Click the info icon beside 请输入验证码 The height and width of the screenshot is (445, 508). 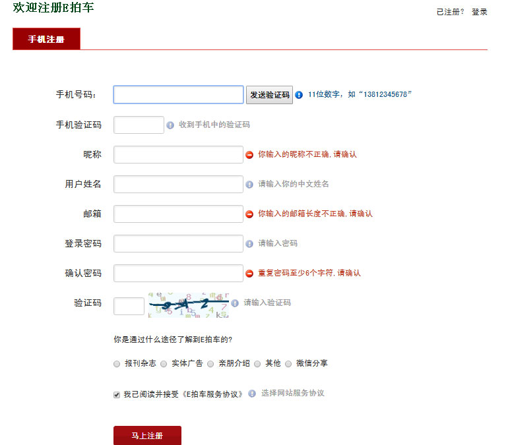pos(235,303)
